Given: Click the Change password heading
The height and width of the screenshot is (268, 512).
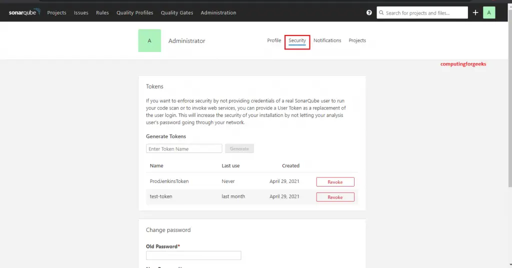Looking at the screenshot, I should 168,230.
